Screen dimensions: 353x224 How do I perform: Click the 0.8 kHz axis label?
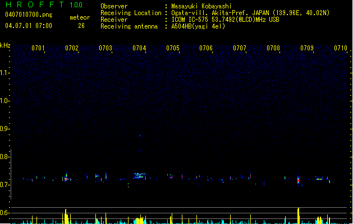pos(4,157)
